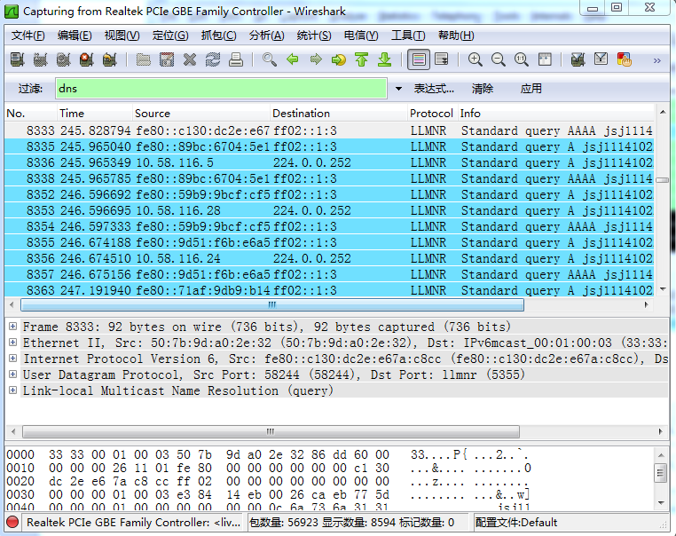The image size is (676, 536).
Task: Sort by the Info column header
Action: [555, 113]
